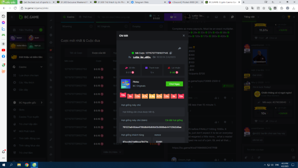Switch to the Discord ticket tab

pos(185,2)
